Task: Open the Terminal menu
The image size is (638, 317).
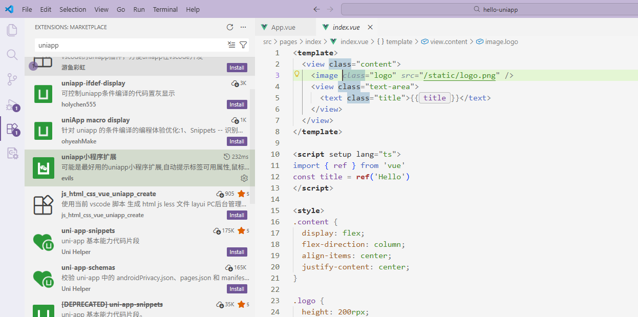Action: coord(165,9)
